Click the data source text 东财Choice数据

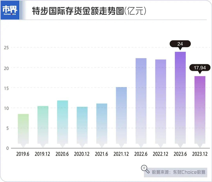point(189,172)
